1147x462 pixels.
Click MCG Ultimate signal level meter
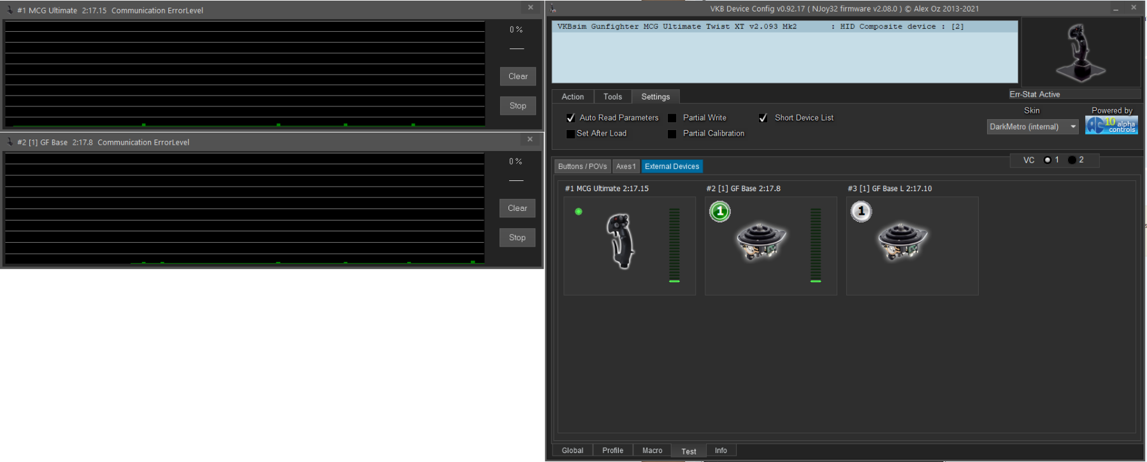(674, 245)
